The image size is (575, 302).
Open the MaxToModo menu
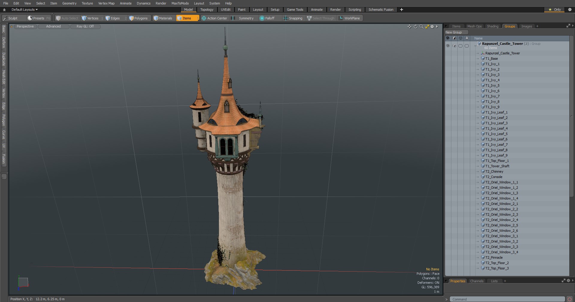click(180, 3)
